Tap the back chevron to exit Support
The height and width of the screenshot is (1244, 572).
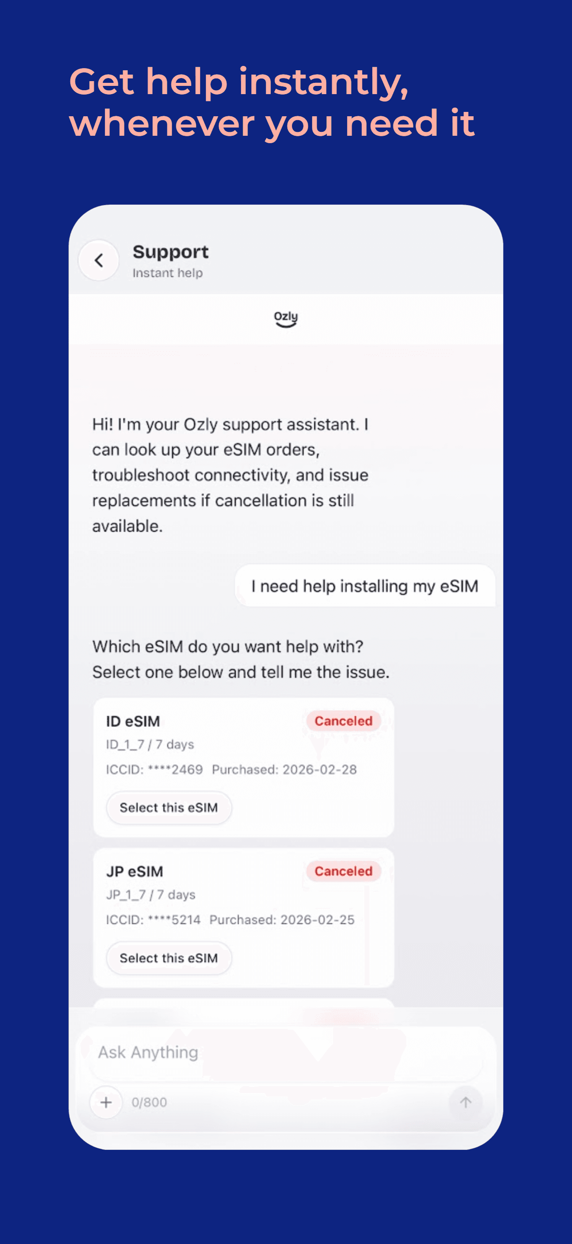[x=98, y=261]
